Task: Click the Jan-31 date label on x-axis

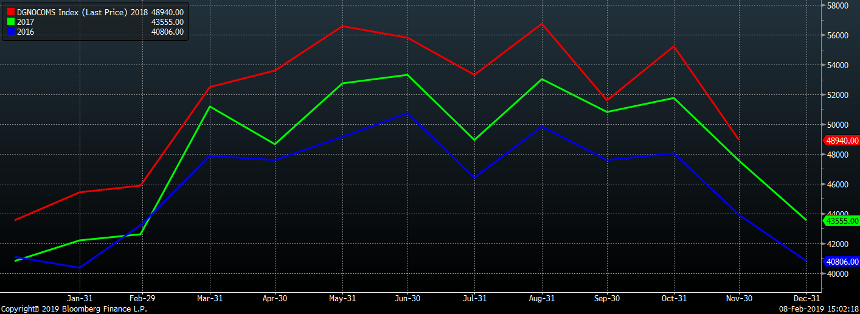Action: point(80,298)
